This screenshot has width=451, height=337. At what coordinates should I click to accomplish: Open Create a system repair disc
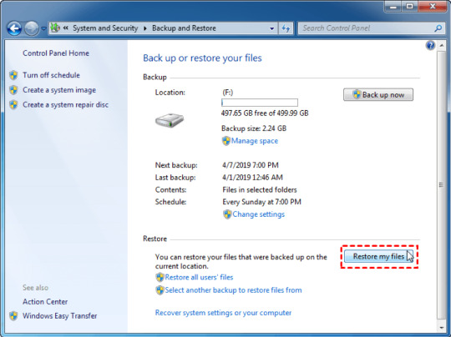(x=66, y=104)
